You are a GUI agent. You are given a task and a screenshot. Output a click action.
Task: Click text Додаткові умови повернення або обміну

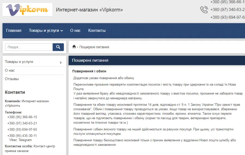click(104, 78)
